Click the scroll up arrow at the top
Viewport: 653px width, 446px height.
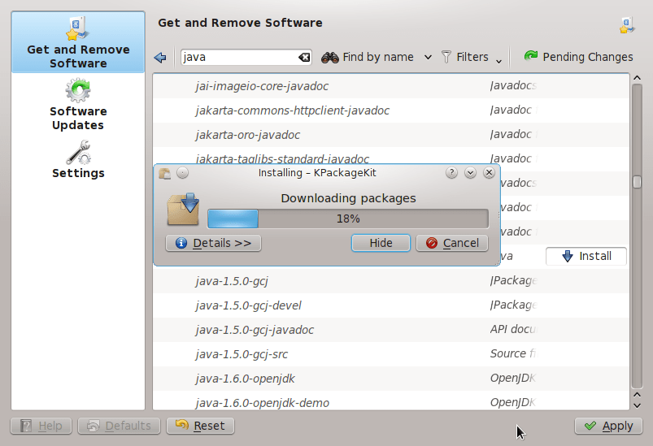coord(637,78)
